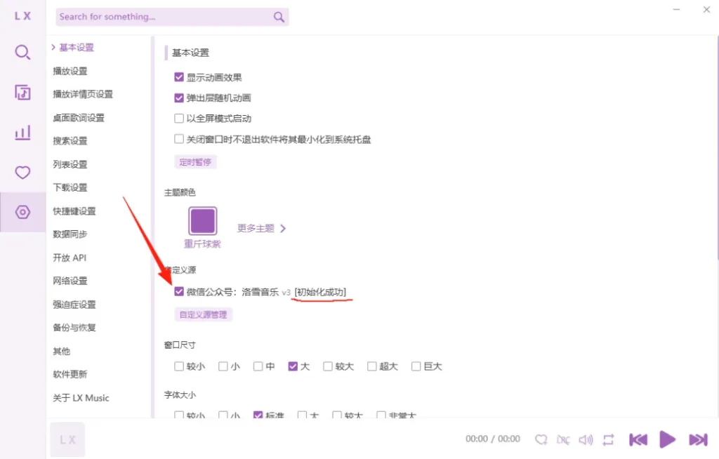Click the 00:00 / 00:00 playback time

pos(493,439)
